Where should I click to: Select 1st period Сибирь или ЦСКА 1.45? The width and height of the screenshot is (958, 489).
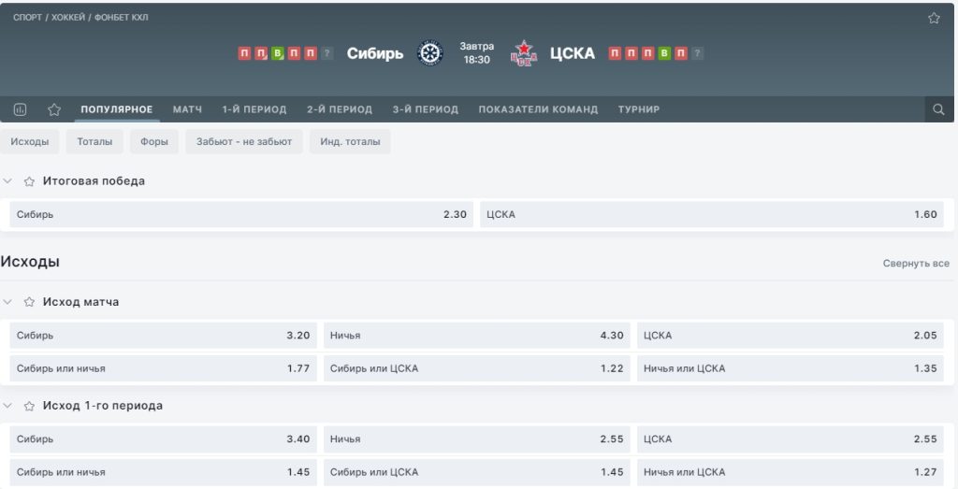pyautogui.click(x=476, y=472)
